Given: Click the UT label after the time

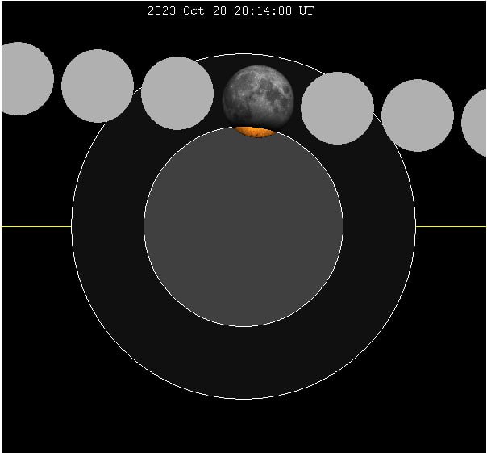Looking at the screenshot, I should (x=306, y=10).
